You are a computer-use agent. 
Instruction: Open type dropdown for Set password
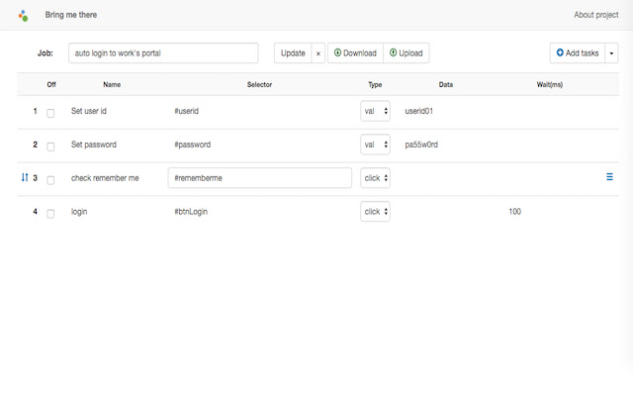pyautogui.click(x=375, y=145)
